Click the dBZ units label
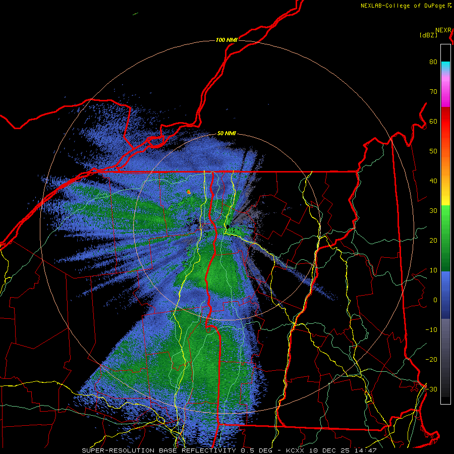The width and height of the screenshot is (454, 454). (428, 35)
